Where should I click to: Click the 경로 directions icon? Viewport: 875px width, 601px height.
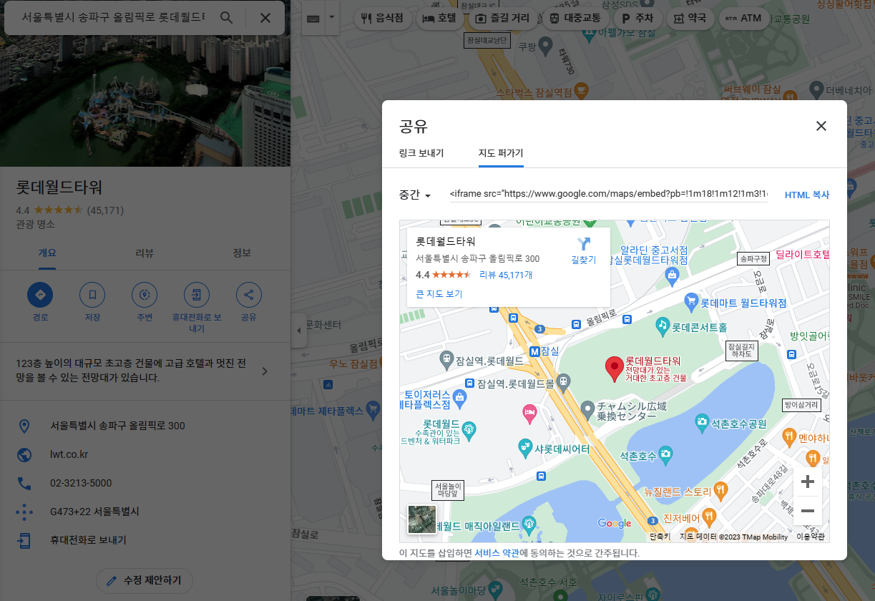(x=40, y=295)
